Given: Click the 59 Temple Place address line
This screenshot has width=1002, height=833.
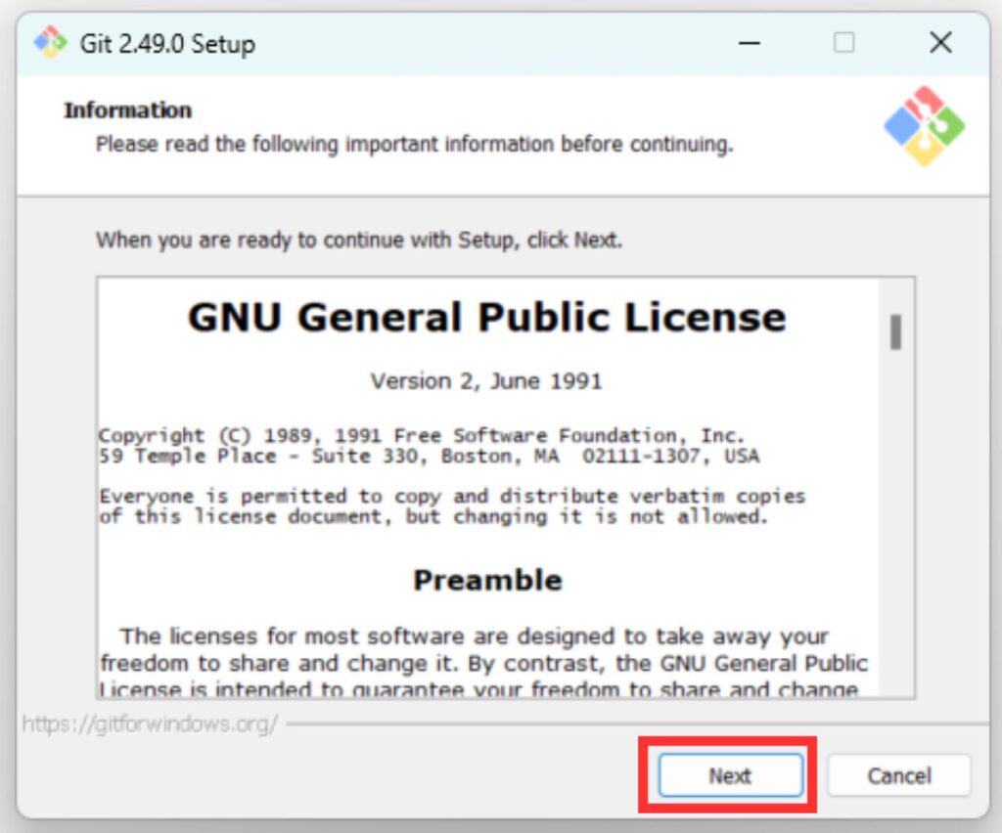Looking at the screenshot, I should tap(429, 456).
